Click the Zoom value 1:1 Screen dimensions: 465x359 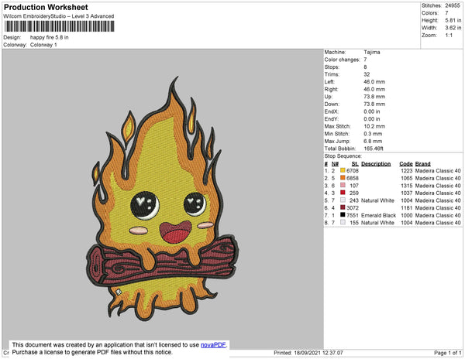click(x=449, y=36)
